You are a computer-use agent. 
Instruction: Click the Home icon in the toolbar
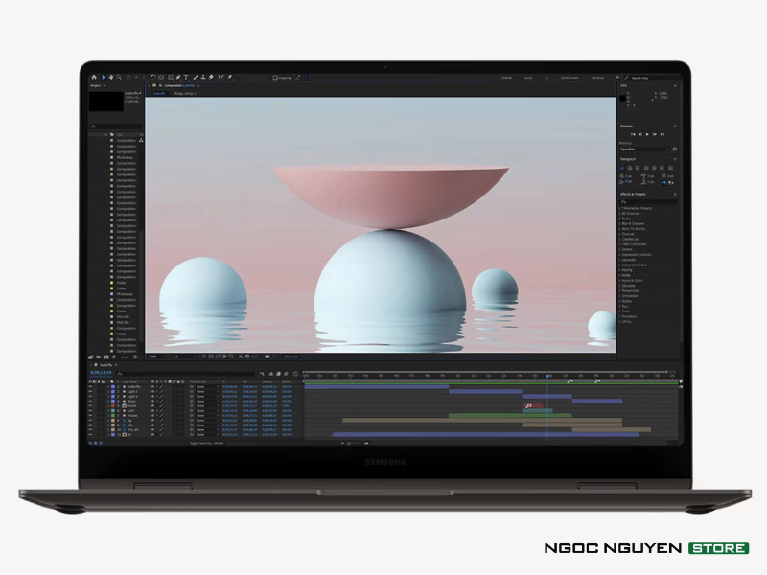coord(94,77)
